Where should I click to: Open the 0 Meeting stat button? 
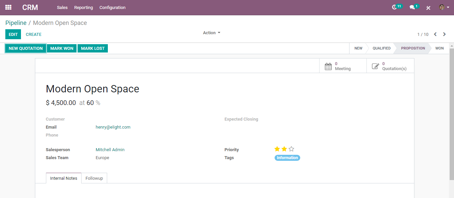[343, 66]
